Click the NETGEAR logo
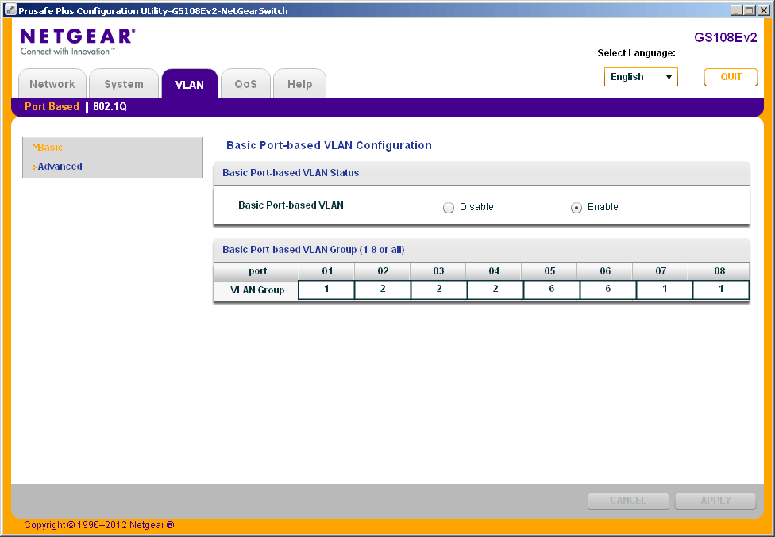This screenshot has width=775, height=537. click(77, 41)
